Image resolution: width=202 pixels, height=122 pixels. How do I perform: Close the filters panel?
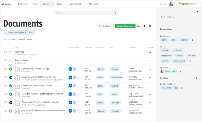pos(198,12)
